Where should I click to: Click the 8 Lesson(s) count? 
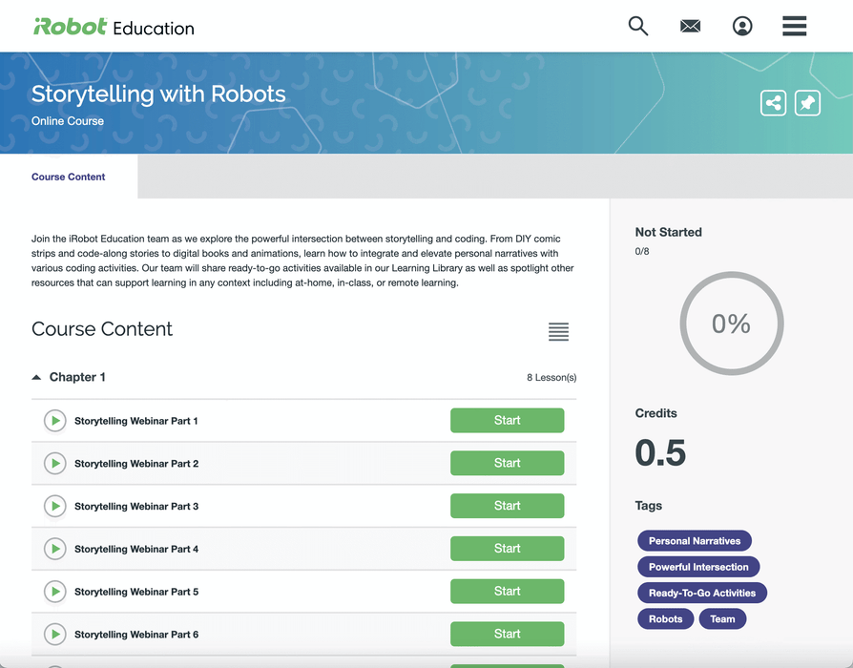click(551, 378)
